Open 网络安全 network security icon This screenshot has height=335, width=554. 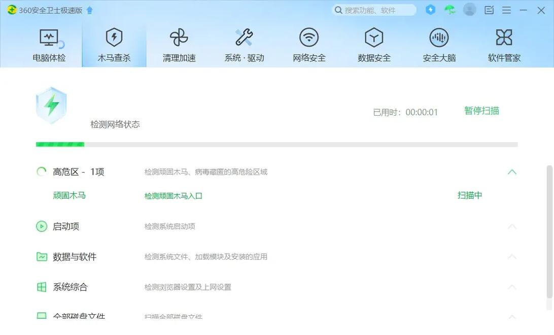[309, 37]
